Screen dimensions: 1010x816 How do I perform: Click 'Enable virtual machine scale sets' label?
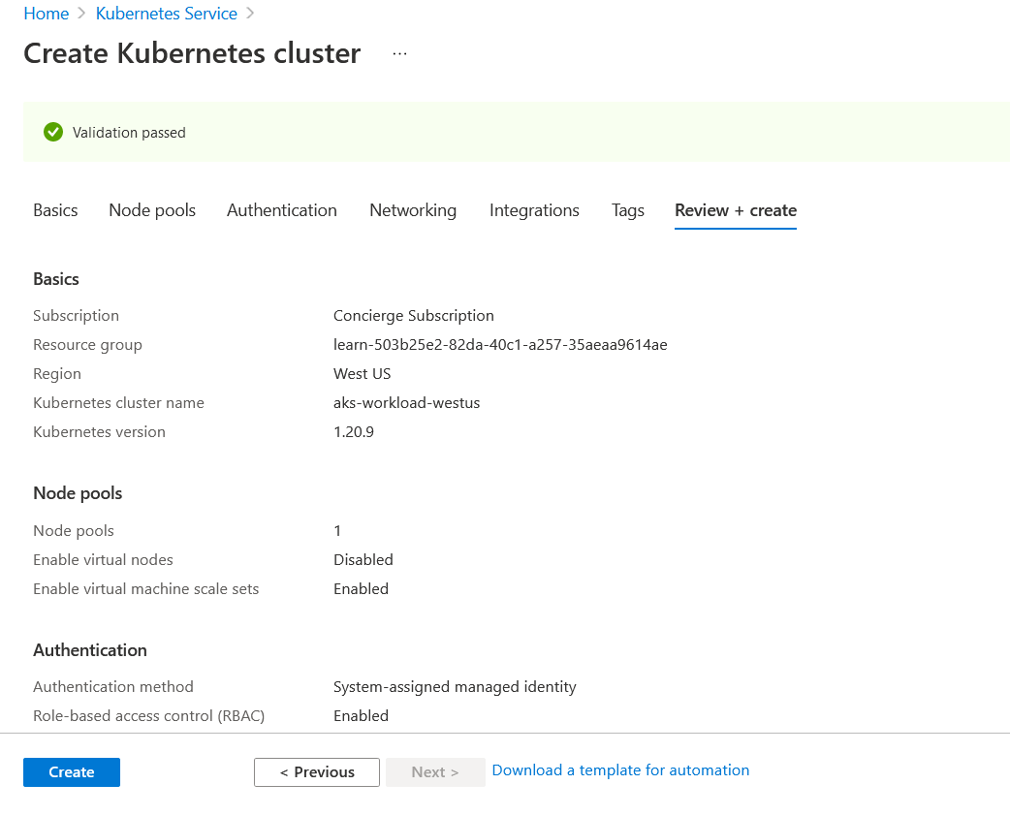(x=146, y=588)
